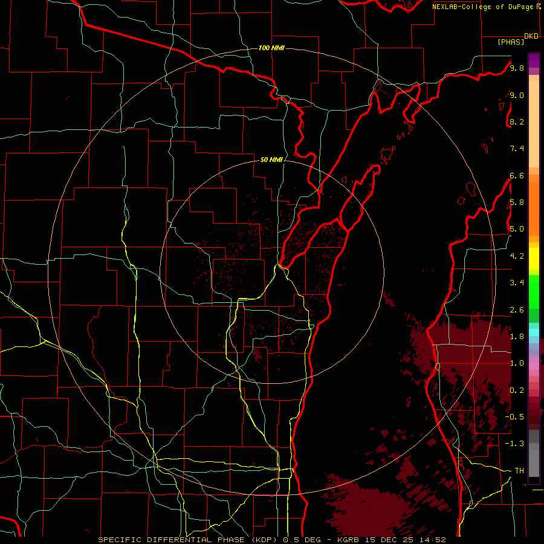Screen dimensions: 544x544
Task: Click the bright green segment of the color bar
Action: pyautogui.click(x=534, y=293)
